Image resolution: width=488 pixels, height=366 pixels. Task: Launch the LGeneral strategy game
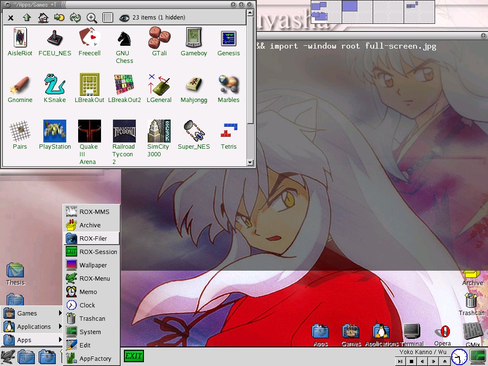159,89
